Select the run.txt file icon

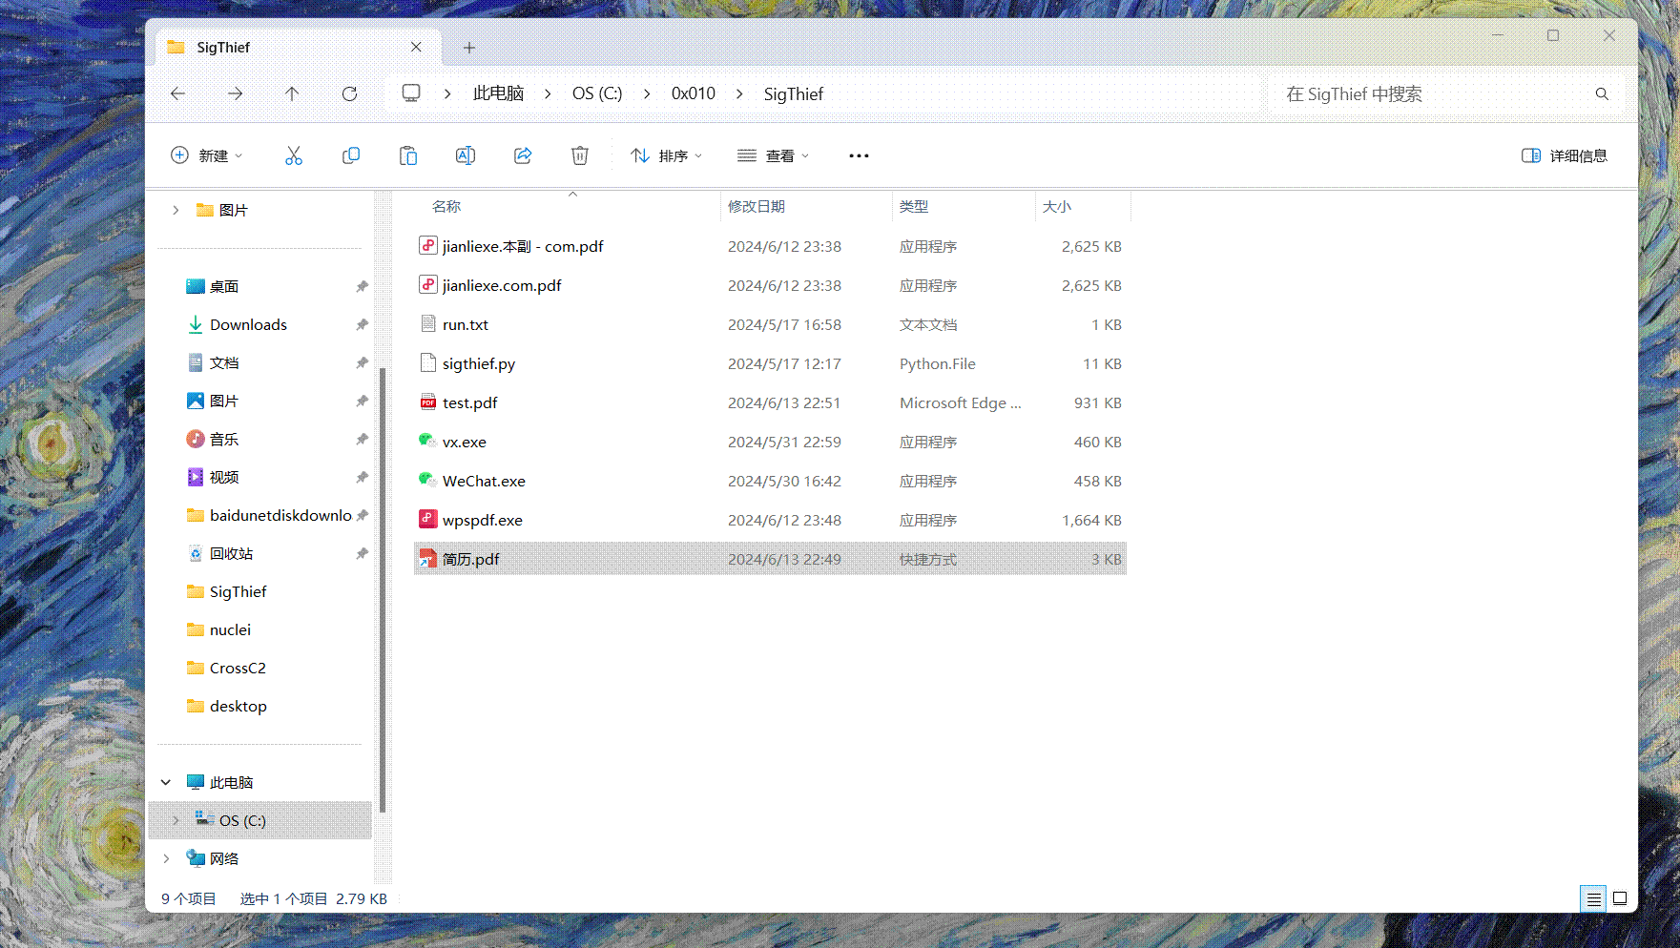(x=428, y=323)
